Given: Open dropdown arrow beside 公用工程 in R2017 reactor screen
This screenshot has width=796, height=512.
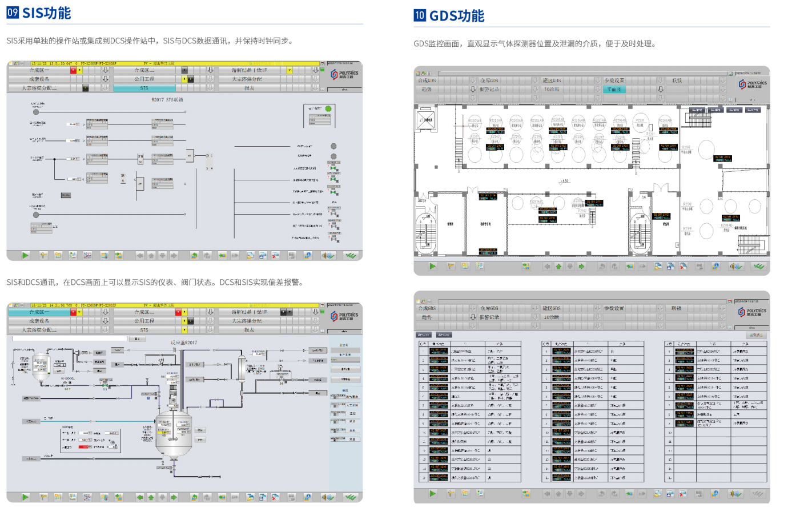Looking at the screenshot, I should (210, 321).
